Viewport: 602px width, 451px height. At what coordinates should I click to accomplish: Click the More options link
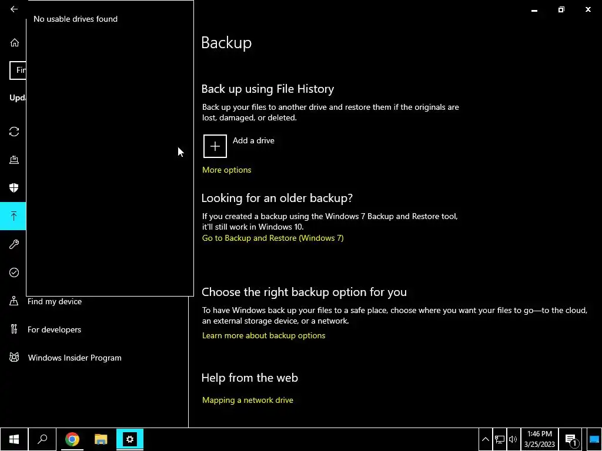(226, 170)
